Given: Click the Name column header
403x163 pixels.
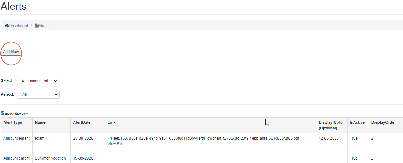Looking at the screenshot, I should tap(40, 122).
